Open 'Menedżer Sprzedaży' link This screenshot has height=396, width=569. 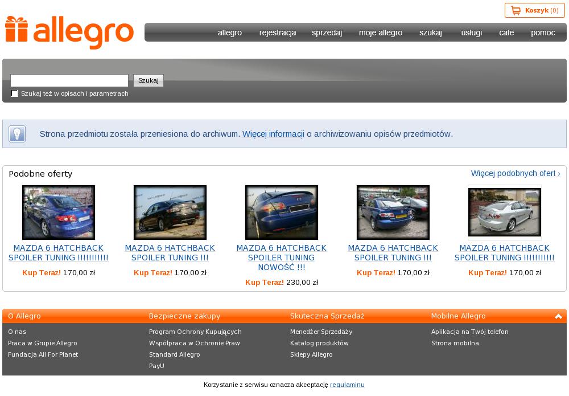321,332
